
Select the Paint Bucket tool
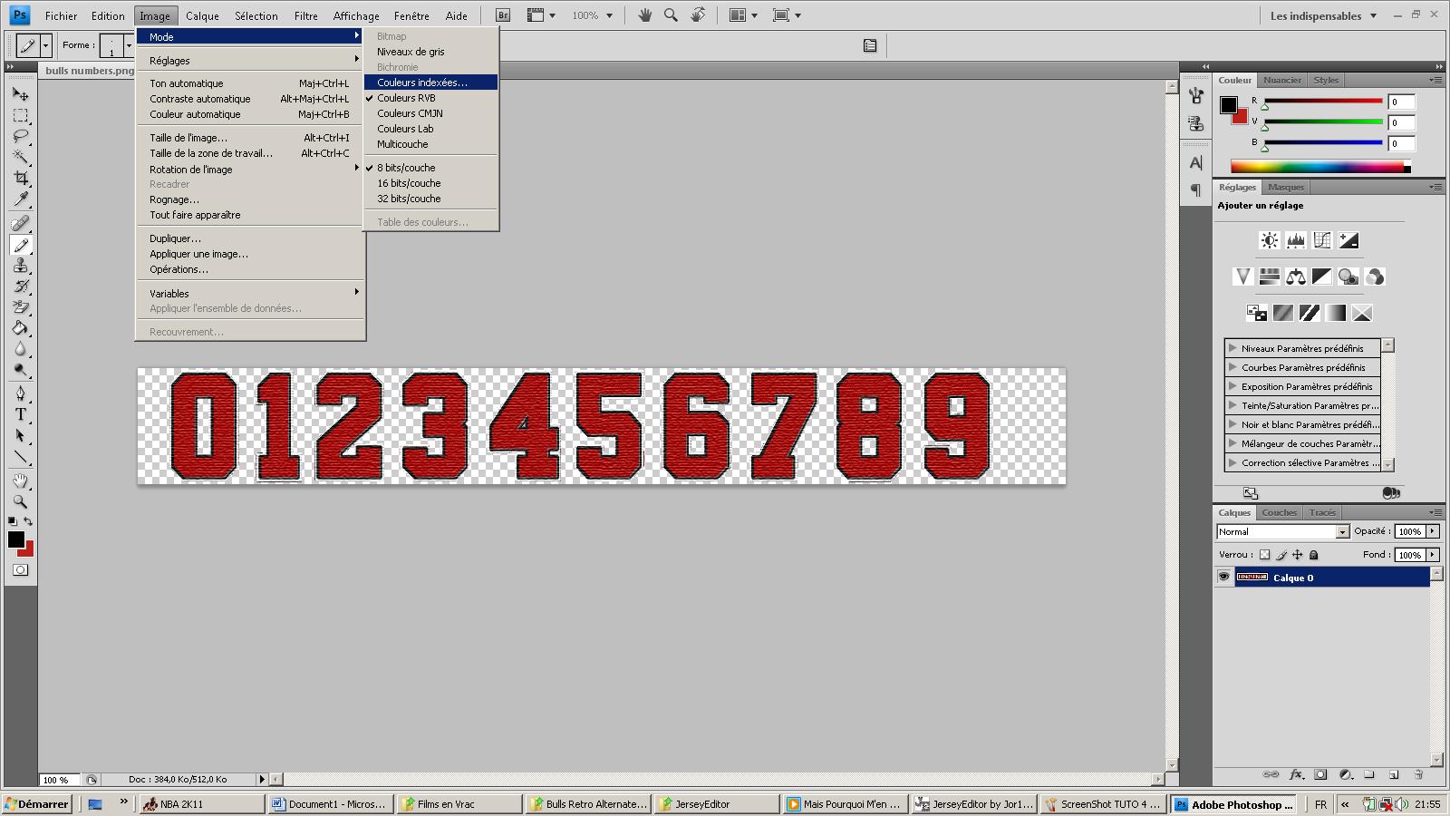[x=20, y=328]
